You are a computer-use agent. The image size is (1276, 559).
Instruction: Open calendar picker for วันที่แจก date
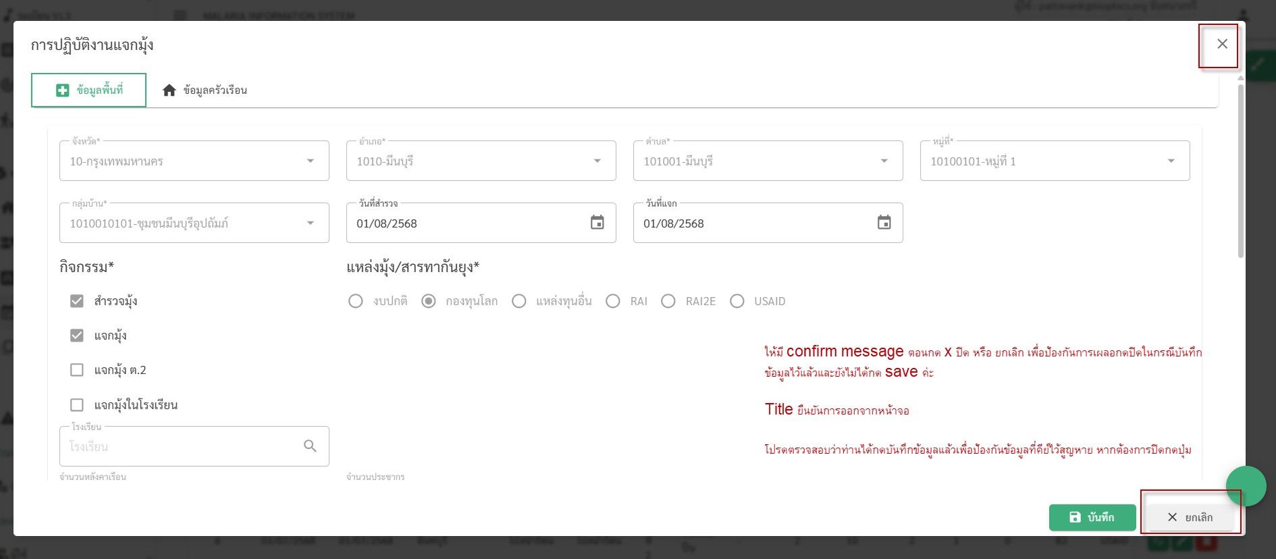coord(884,223)
